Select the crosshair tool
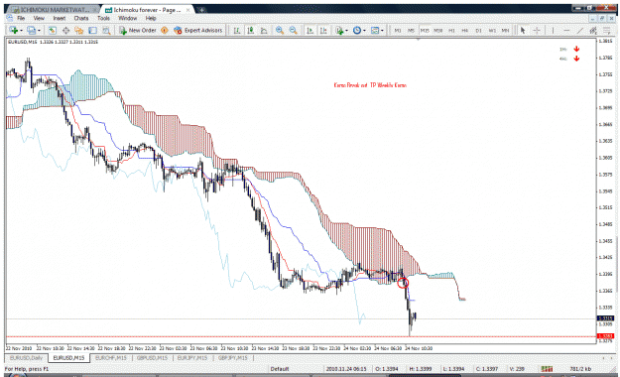The height and width of the screenshot is (377, 620). (537, 30)
